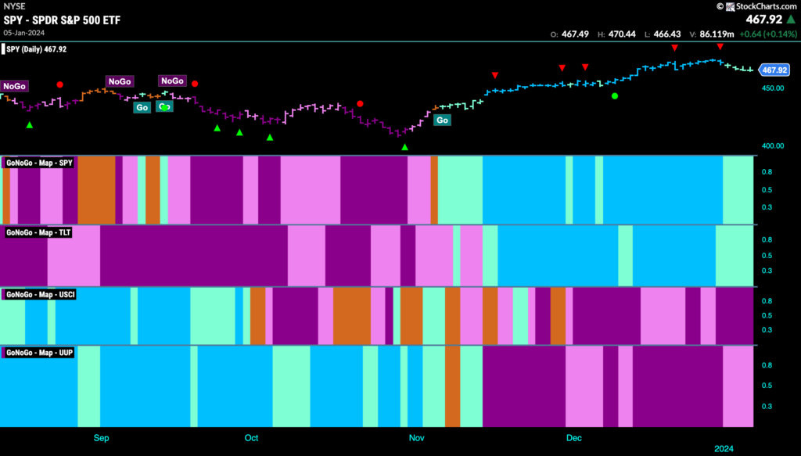Click the blue 467.92 price tag on the axis
Viewport: 801px width, 456px height.
(774, 70)
